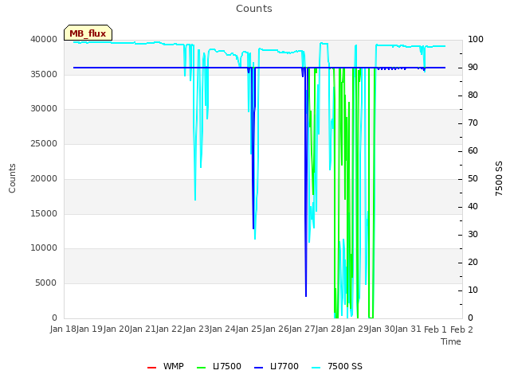Toggle the 7500 SS legend entry

click(x=336, y=366)
